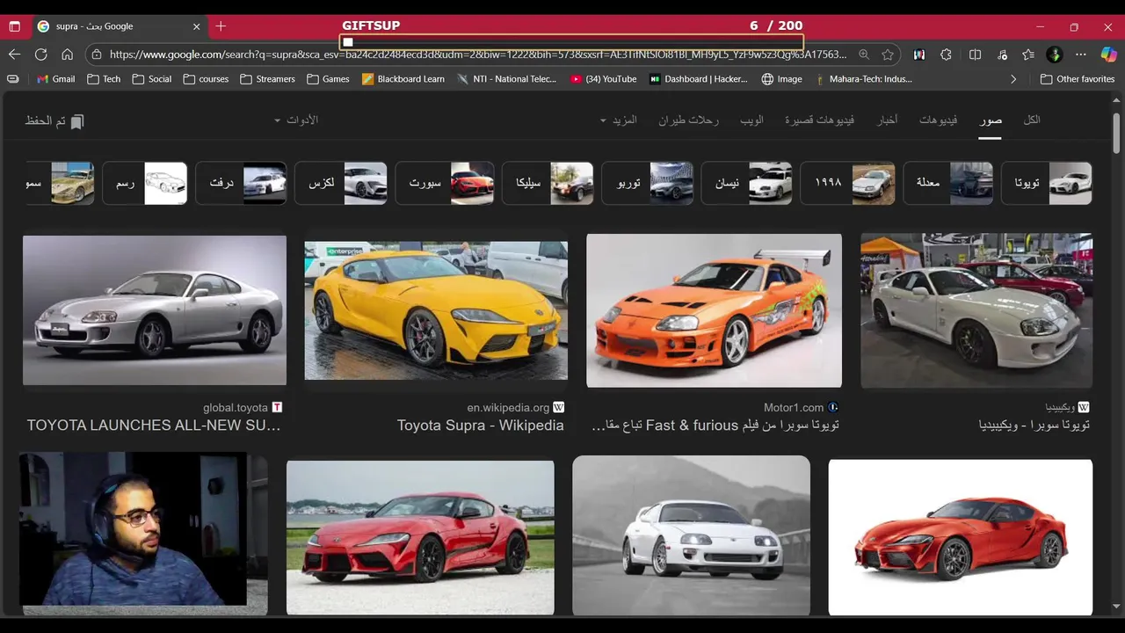Open Gmail bookmark
Image resolution: width=1125 pixels, height=633 pixels.
click(55, 79)
